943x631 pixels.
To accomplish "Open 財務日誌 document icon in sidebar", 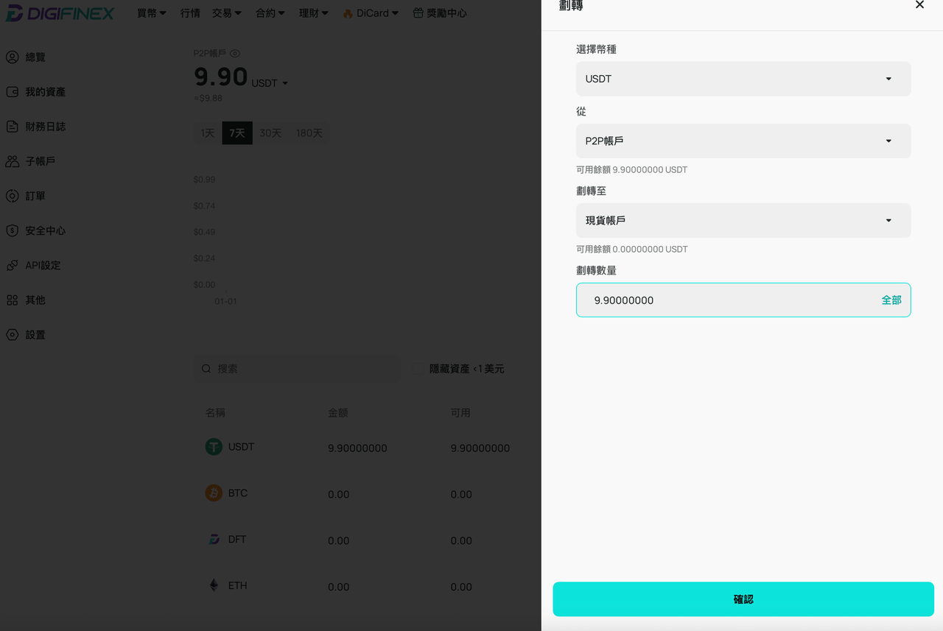I will (x=12, y=127).
